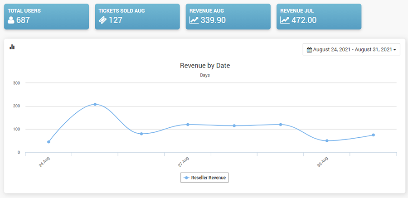Click the bar chart icon above the graph

pos(12,47)
